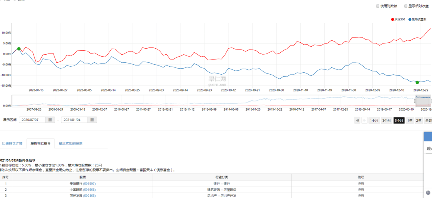The height and width of the screenshot is (198, 432).
Task: Open calendar picker for end date
Action: (x=92, y=128)
